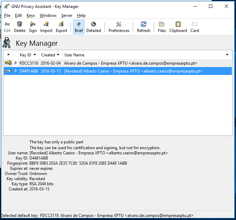Click created date 2016-03-15 in list
The height and width of the screenshot is (220, 236).
tap(51, 71)
